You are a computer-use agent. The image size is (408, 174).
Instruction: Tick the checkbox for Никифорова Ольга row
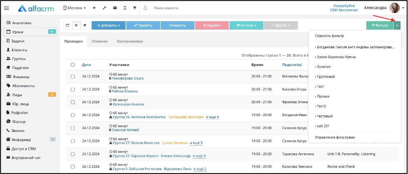(73, 77)
